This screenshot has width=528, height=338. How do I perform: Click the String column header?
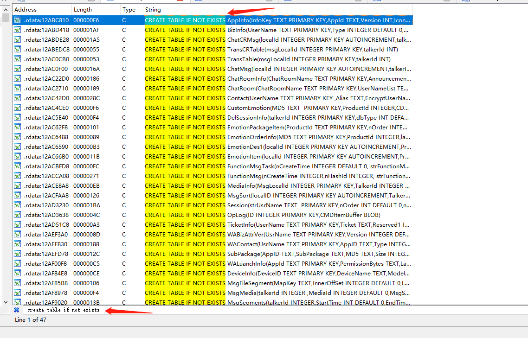(153, 9)
